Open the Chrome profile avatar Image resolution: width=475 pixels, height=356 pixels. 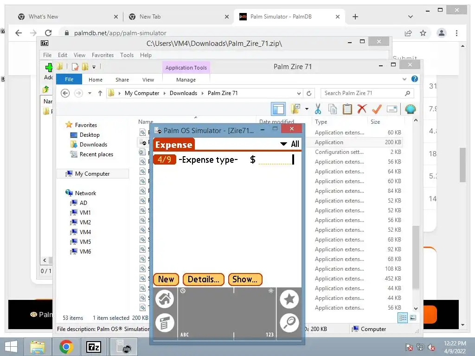tap(442, 33)
